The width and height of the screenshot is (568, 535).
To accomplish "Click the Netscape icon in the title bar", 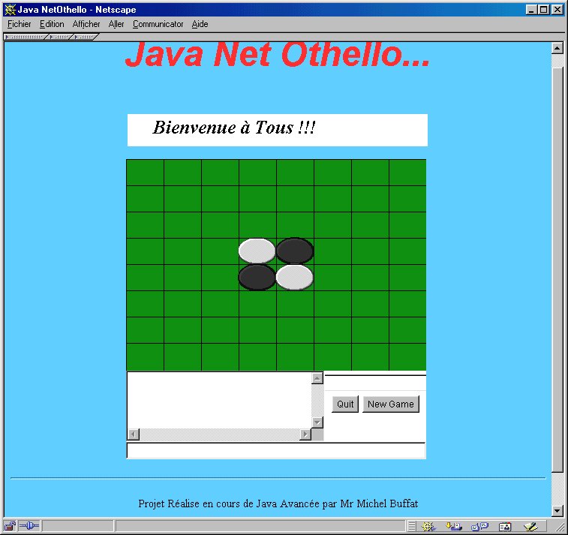I will click(10, 10).
